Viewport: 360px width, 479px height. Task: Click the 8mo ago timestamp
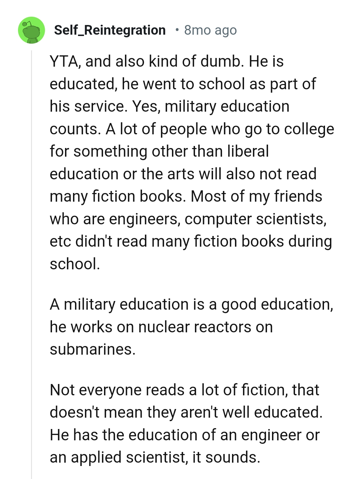[210, 30]
